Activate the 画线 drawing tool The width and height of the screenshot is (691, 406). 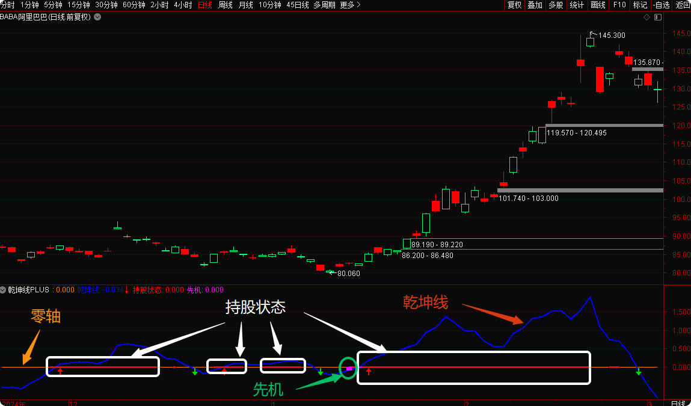(x=598, y=5)
